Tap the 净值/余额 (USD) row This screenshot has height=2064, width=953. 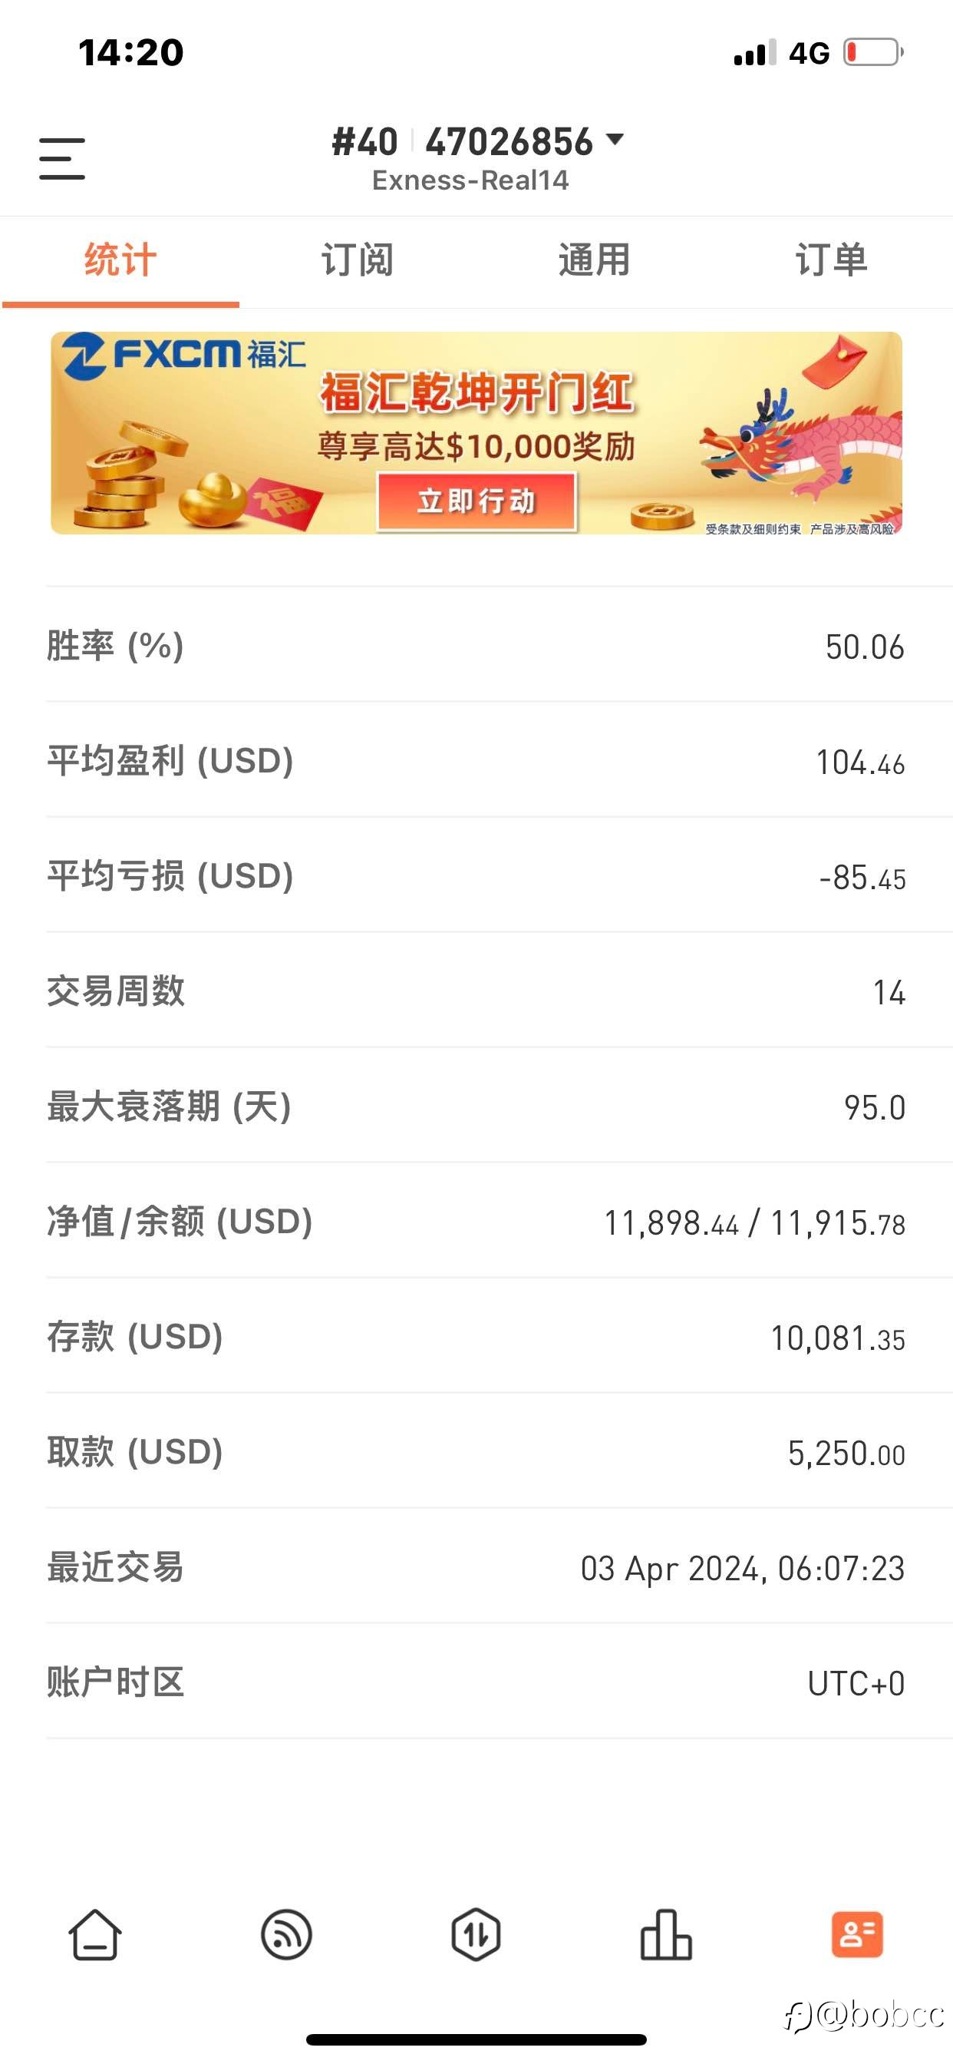click(476, 1221)
